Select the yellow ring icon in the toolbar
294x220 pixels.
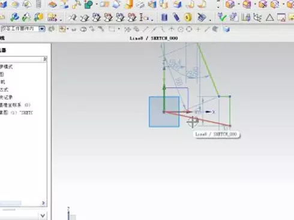[188, 17]
